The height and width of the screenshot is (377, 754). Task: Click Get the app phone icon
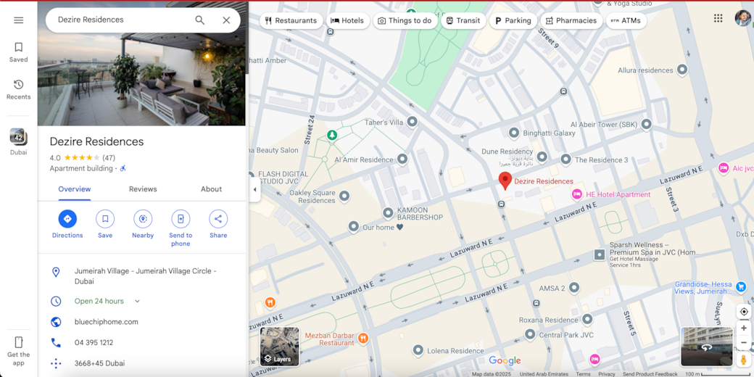[x=18, y=342]
